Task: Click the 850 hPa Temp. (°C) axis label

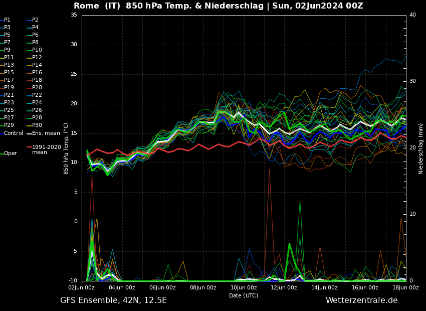Action: (x=66, y=148)
